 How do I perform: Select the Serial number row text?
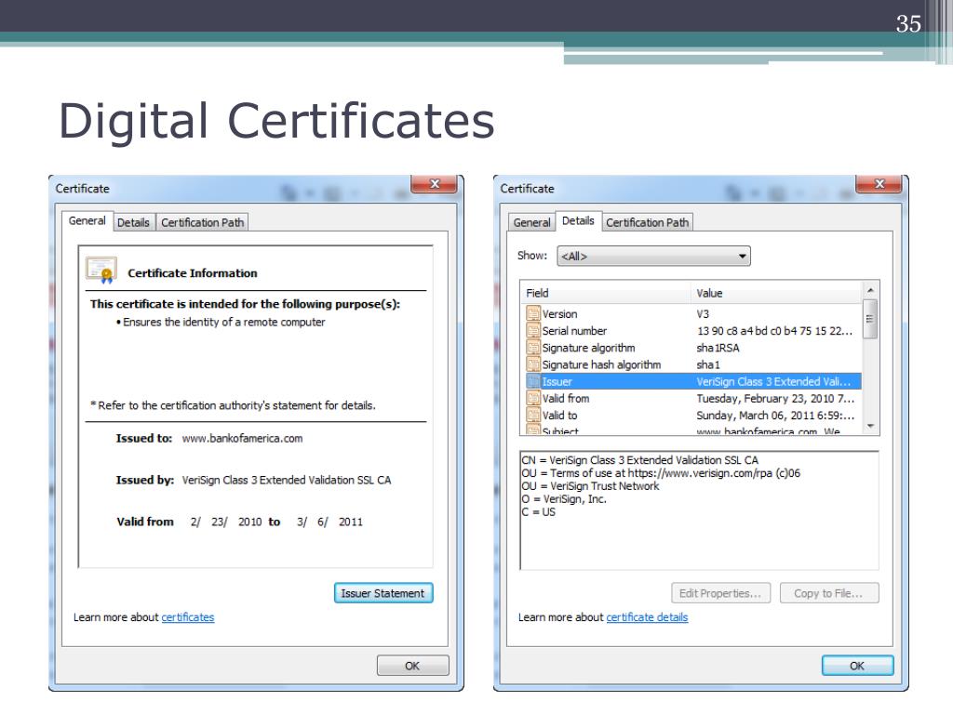(x=574, y=331)
